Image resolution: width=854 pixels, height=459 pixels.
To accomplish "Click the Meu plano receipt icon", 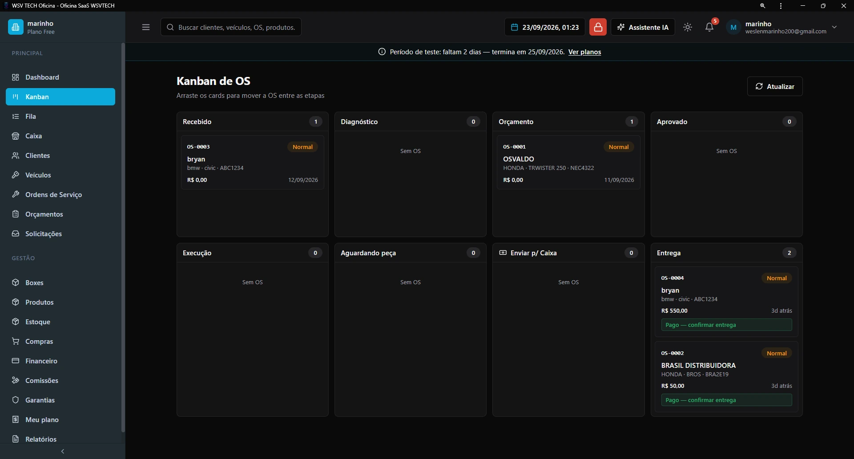I will click(x=16, y=420).
